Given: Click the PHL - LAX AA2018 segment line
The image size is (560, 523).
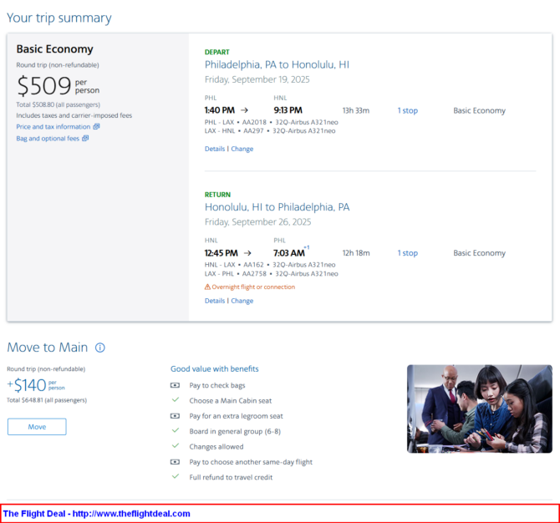Looking at the screenshot, I should pos(272,122).
